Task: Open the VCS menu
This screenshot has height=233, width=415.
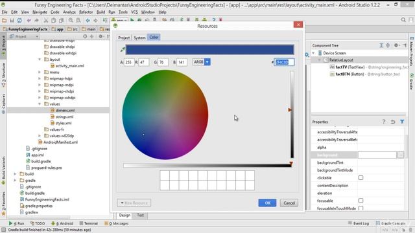Action: click(x=134, y=12)
